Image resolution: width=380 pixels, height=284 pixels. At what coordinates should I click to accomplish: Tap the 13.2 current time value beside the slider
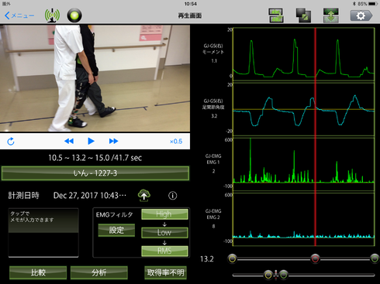tap(207, 259)
